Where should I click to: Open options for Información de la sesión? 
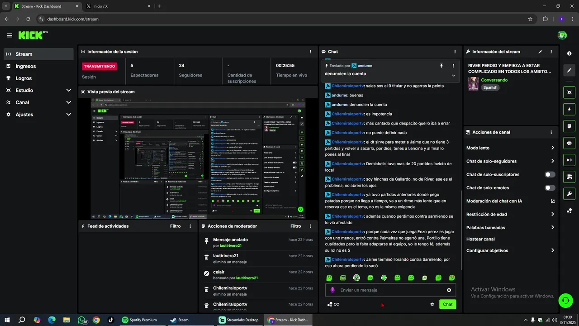(x=310, y=52)
